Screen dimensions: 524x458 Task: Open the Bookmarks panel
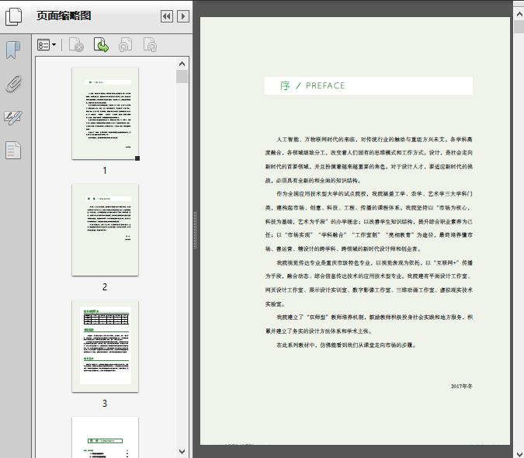pyautogui.click(x=13, y=50)
